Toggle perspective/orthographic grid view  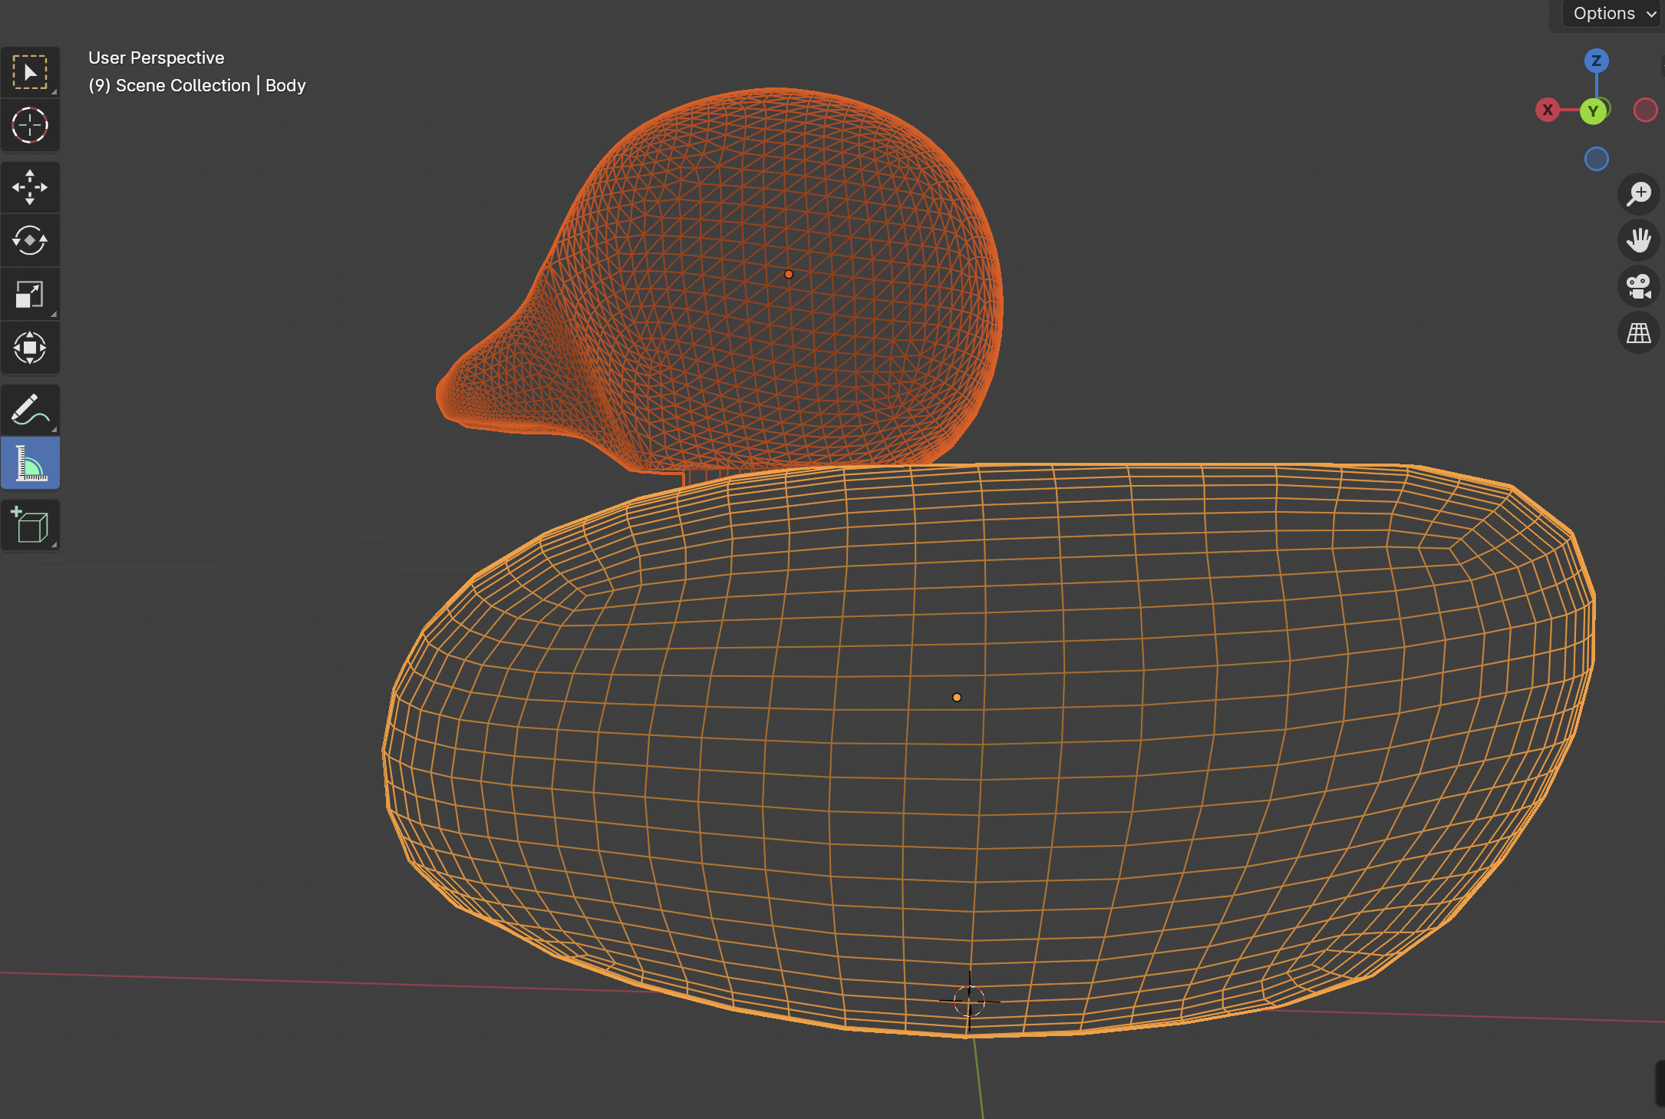pyautogui.click(x=1638, y=333)
